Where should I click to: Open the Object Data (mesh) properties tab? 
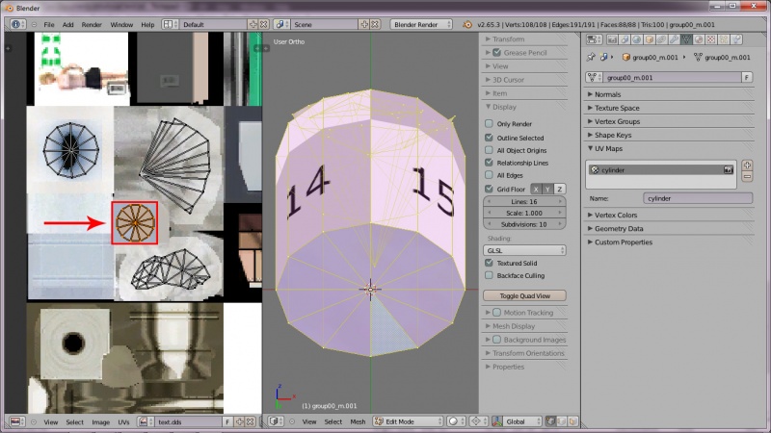tap(686, 39)
